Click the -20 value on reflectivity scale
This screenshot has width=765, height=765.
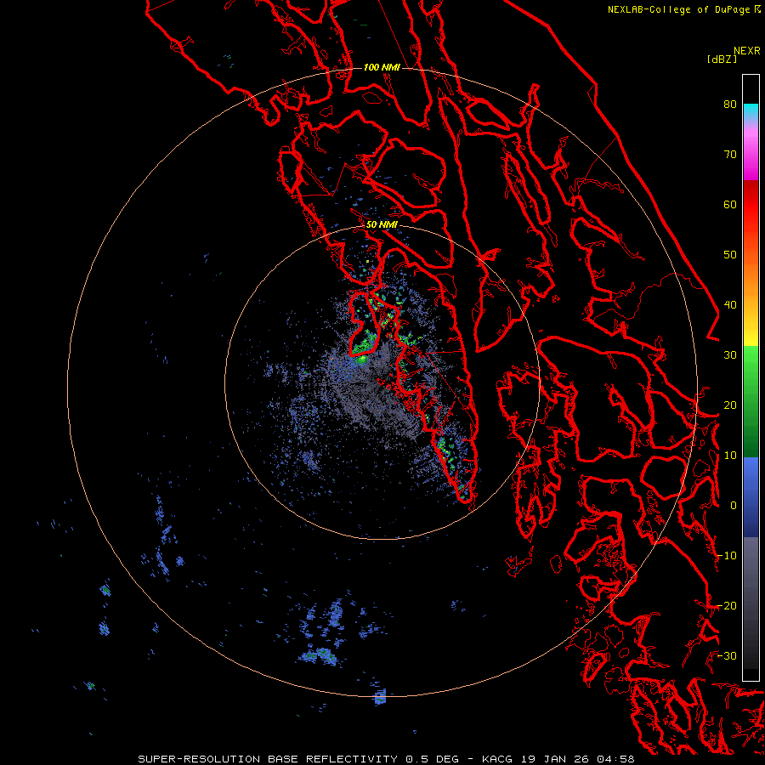tap(727, 605)
